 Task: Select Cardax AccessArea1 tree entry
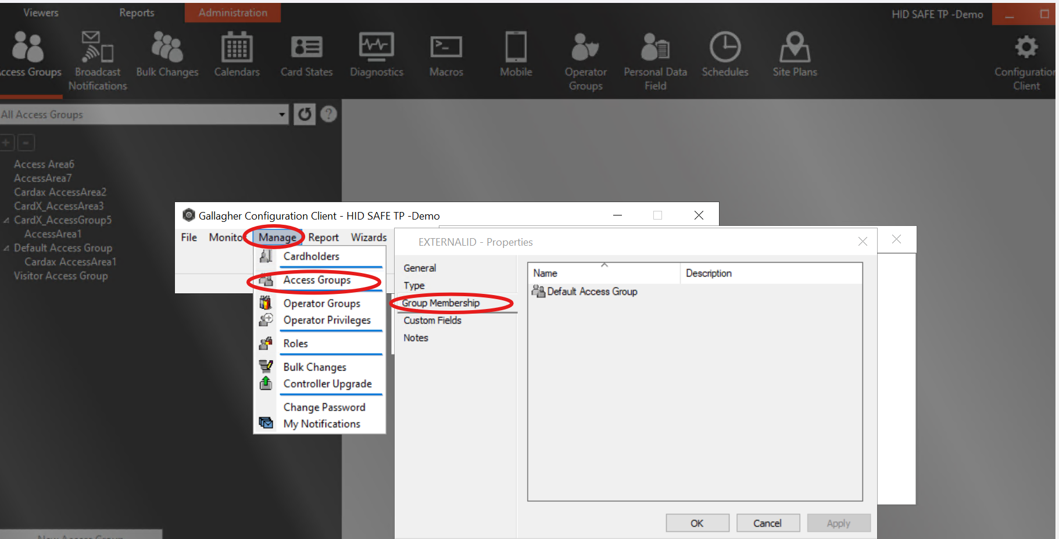(x=70, y=262)
